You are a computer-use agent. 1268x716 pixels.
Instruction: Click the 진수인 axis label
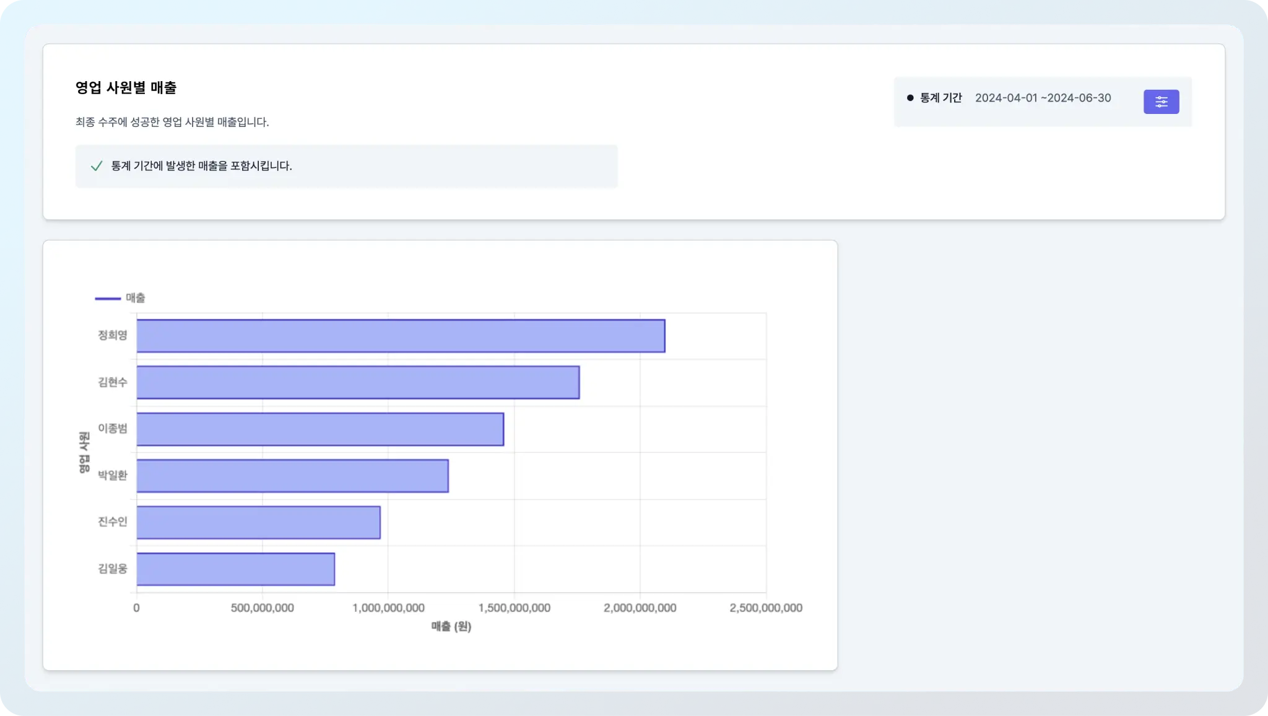coord(113,522)
